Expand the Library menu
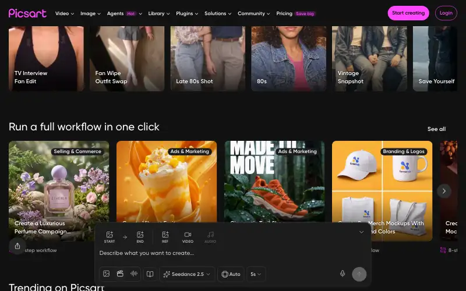The height and width of the screenshot is (291, 466). pos(158,13)
